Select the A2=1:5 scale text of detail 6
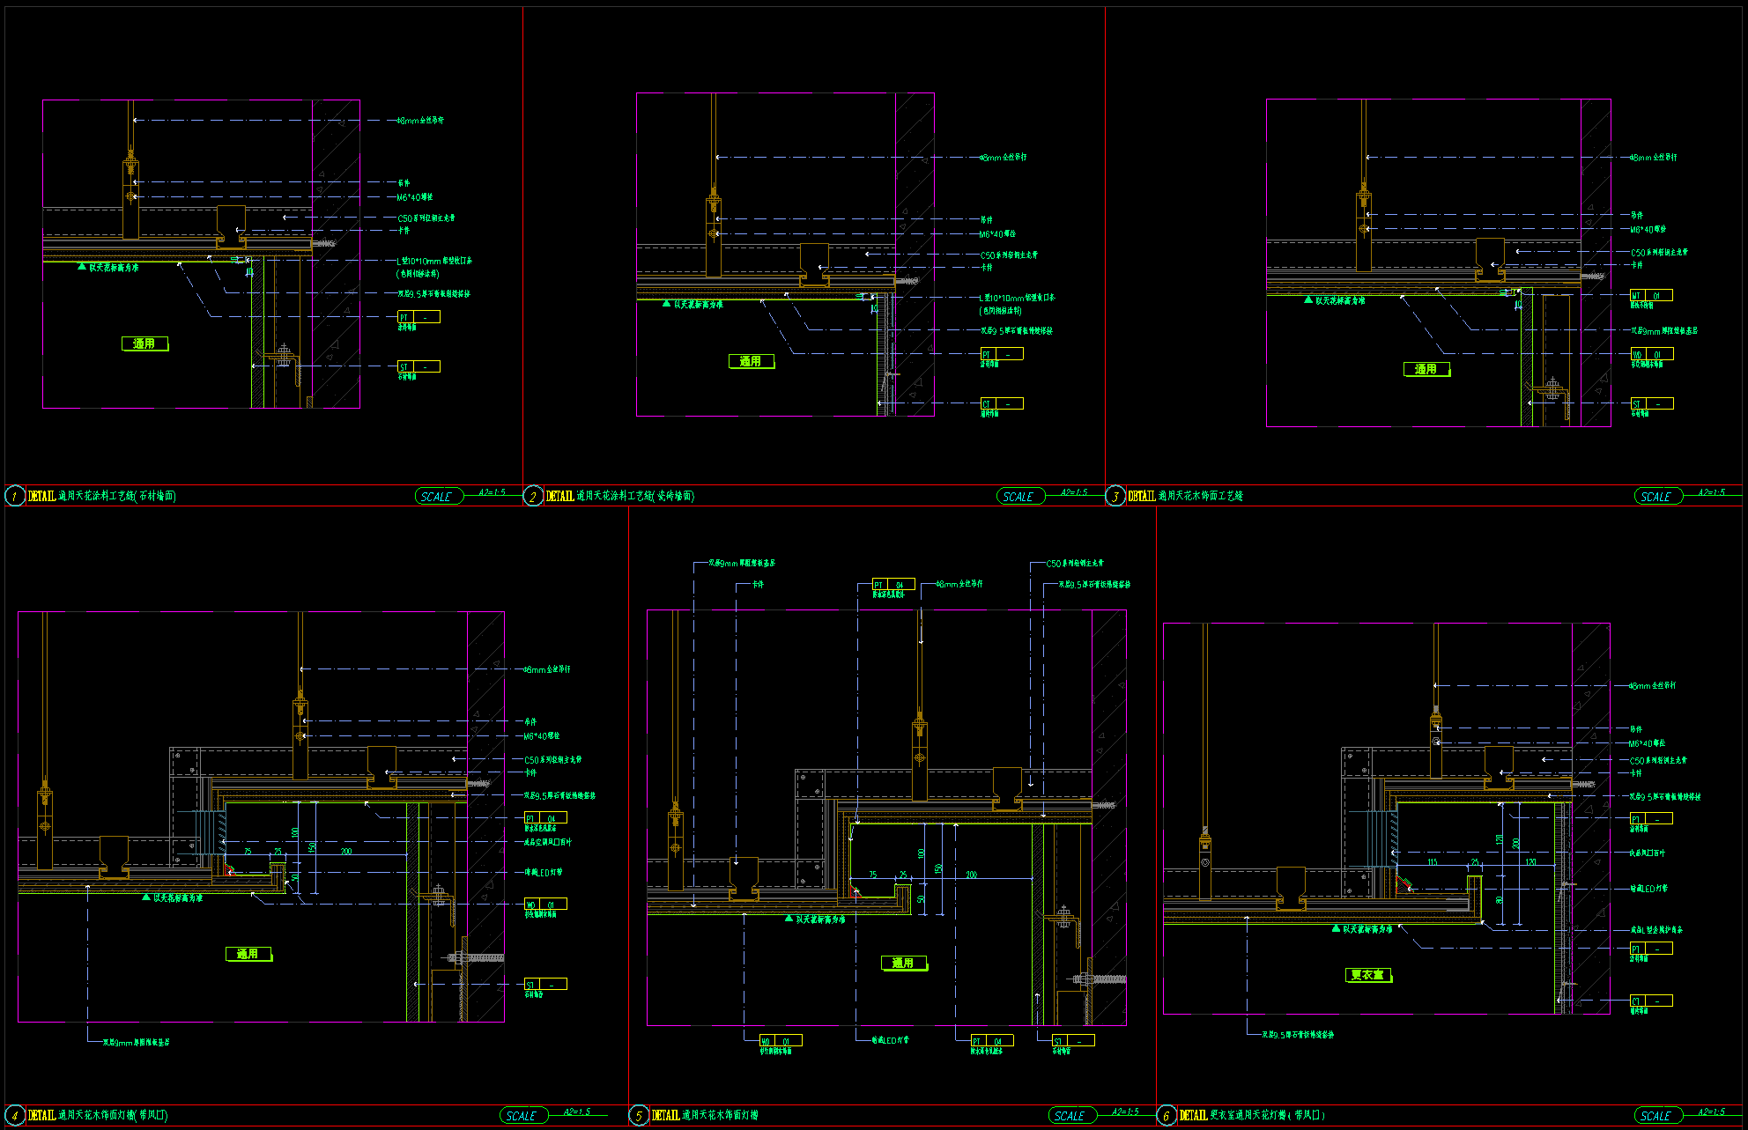Viewport: 1748px width, 1130px height. point(1712,1112)
